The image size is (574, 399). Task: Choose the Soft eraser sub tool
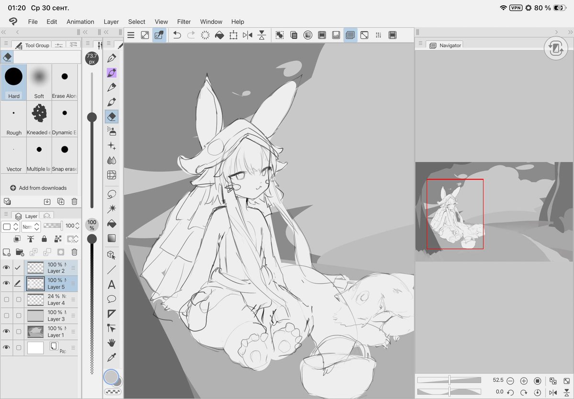pyautogui.click(x=39, y=82)
